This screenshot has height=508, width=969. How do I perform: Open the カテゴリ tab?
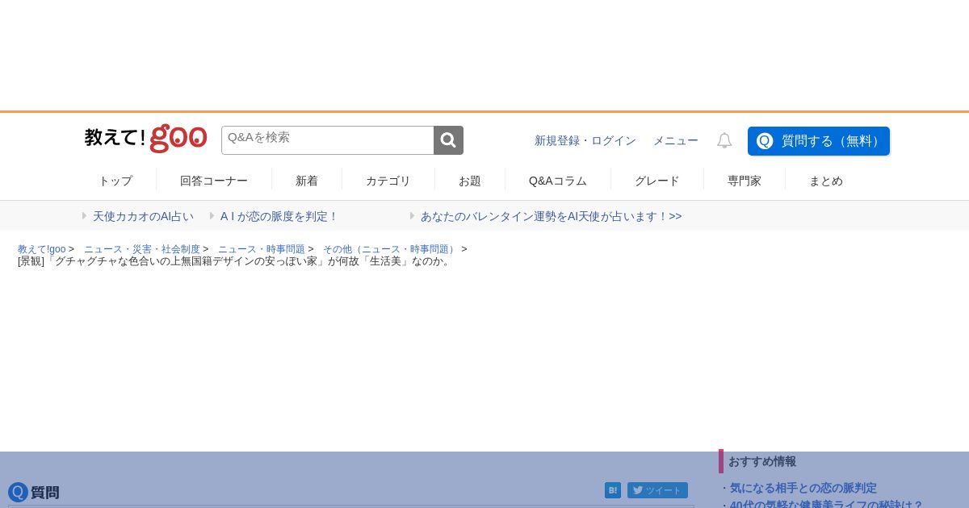click(x=388, y=181)
